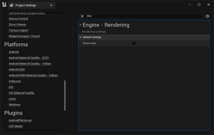Open the settings gear next to the search bar

pos(208,16)
